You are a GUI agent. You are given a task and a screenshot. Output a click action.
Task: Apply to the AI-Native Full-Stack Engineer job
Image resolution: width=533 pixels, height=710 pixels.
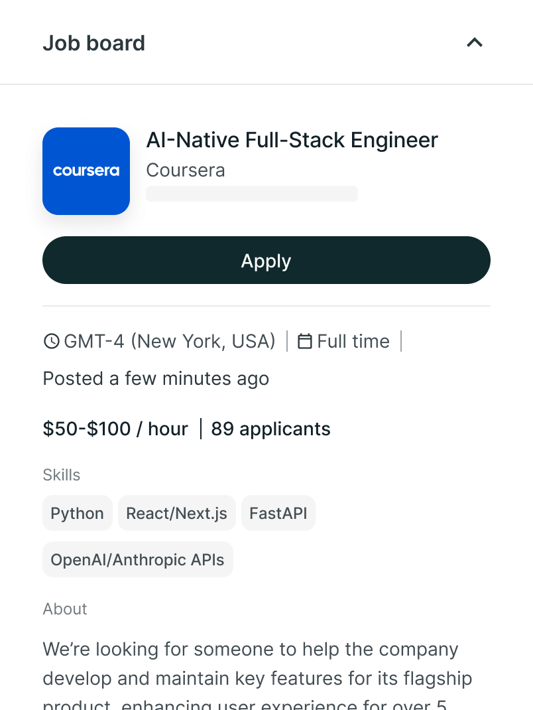[x=266, y=260]
